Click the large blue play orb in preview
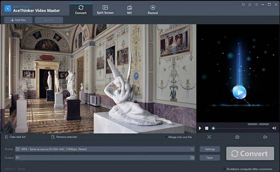The height and width of the screenshot is (172, 280). pos(239,92)
